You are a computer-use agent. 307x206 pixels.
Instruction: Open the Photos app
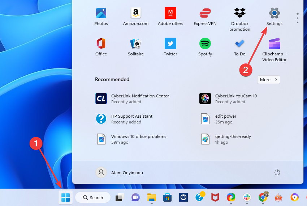(x=101, y=17)
